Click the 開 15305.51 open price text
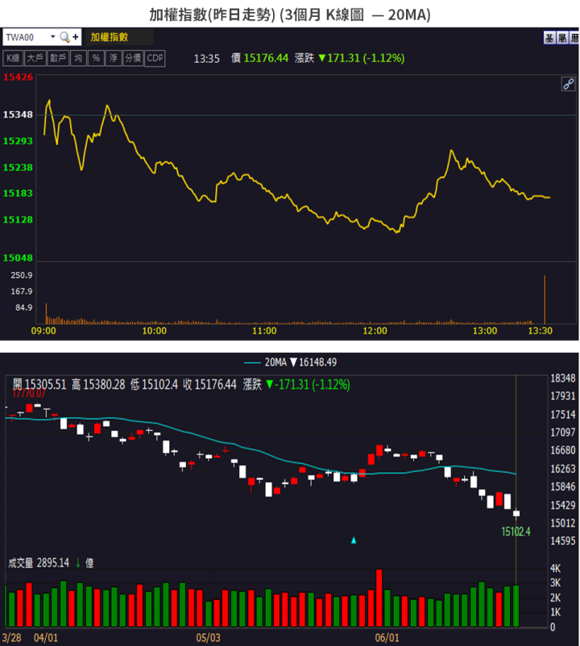 point(39,384)
